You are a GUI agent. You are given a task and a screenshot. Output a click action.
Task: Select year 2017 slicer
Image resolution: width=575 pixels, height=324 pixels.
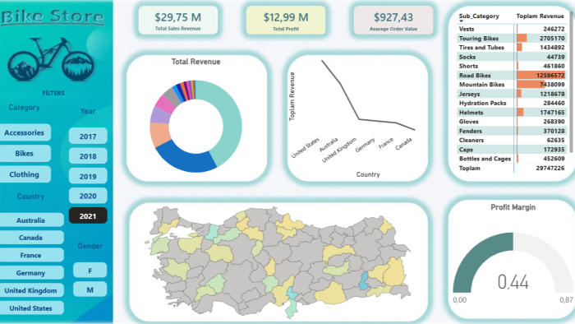[88, 137]
